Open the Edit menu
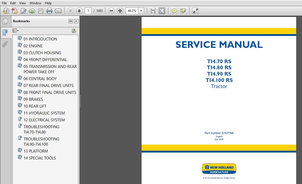This screenshot has height=184, width=302. coord(13,3)
